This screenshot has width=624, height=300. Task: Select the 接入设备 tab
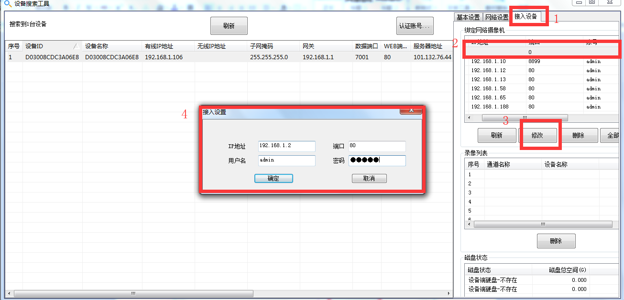point(526,17)
